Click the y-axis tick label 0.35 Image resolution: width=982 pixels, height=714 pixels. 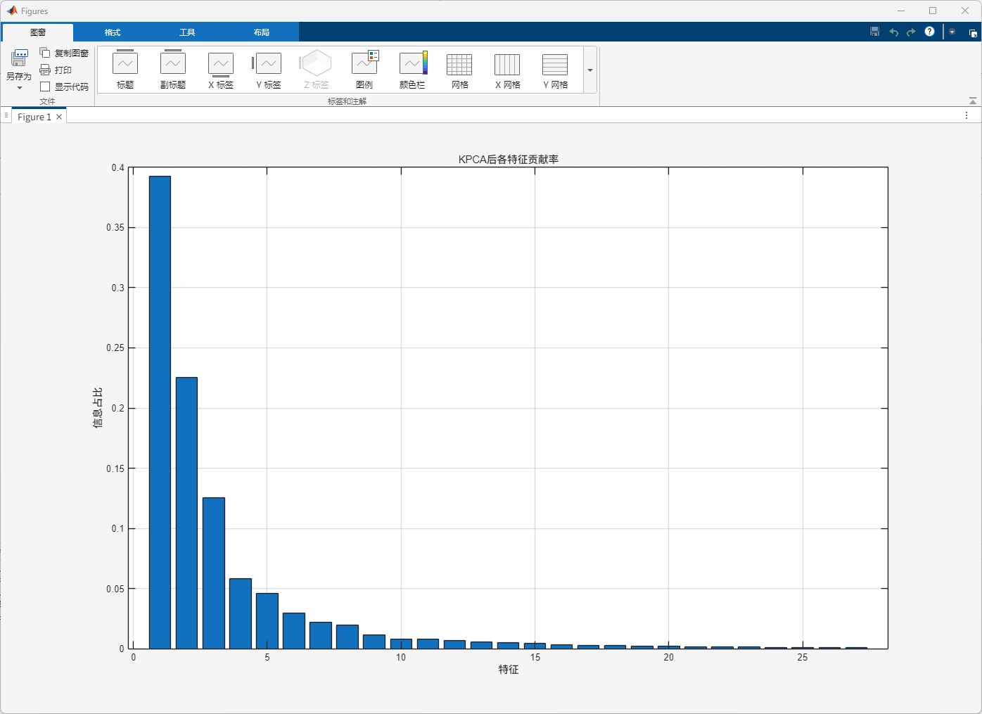pos(115,228)
